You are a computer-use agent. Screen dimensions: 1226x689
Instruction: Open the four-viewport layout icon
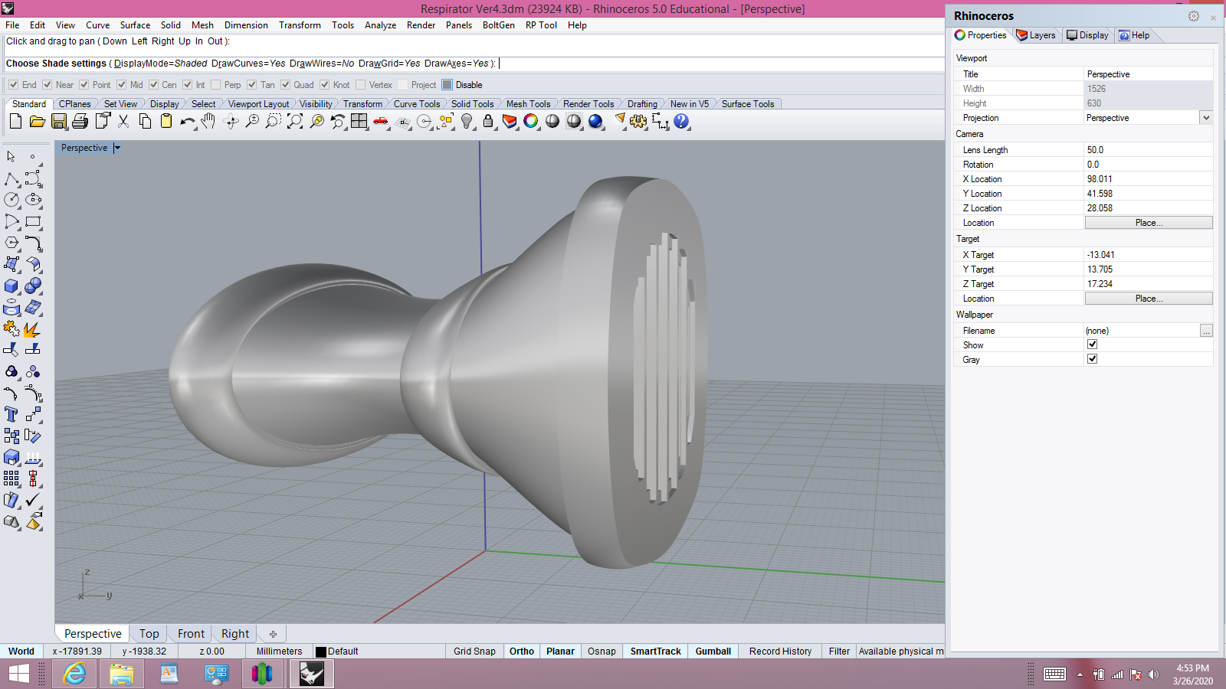(x=359, y=121)
